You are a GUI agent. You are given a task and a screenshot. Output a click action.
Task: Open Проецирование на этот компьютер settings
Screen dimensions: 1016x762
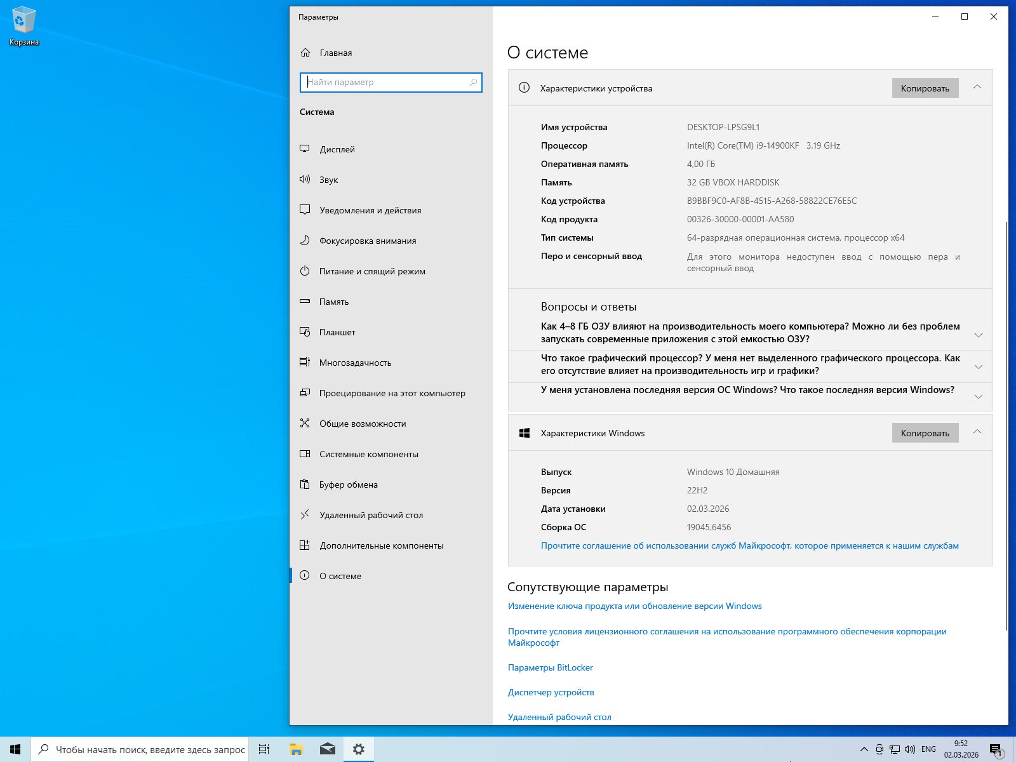coord(392,393)
